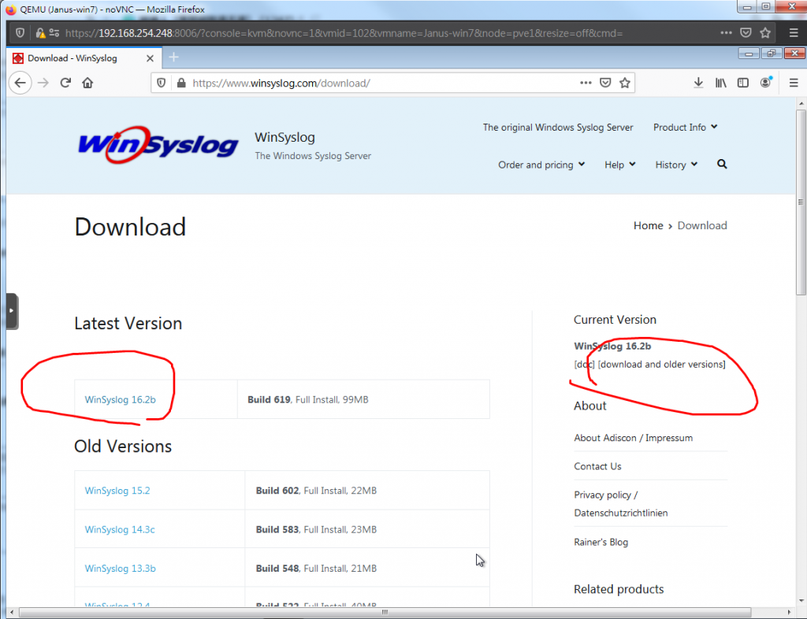807x619 pixels.
Task: Bookmark the noVNC page in outer Firefox
Action: coord(765,33)
